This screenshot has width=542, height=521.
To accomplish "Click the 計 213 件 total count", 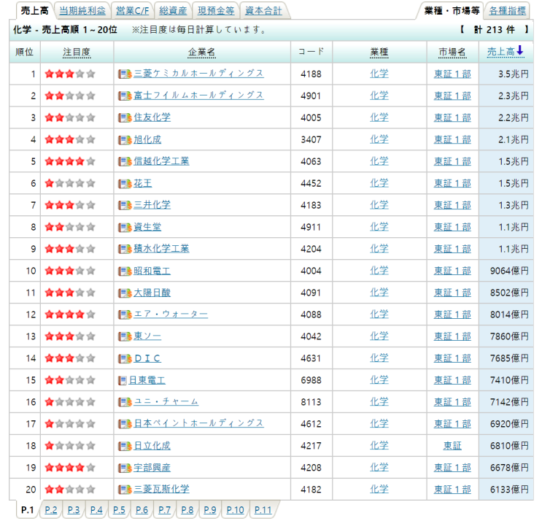I will pos(495,30).
